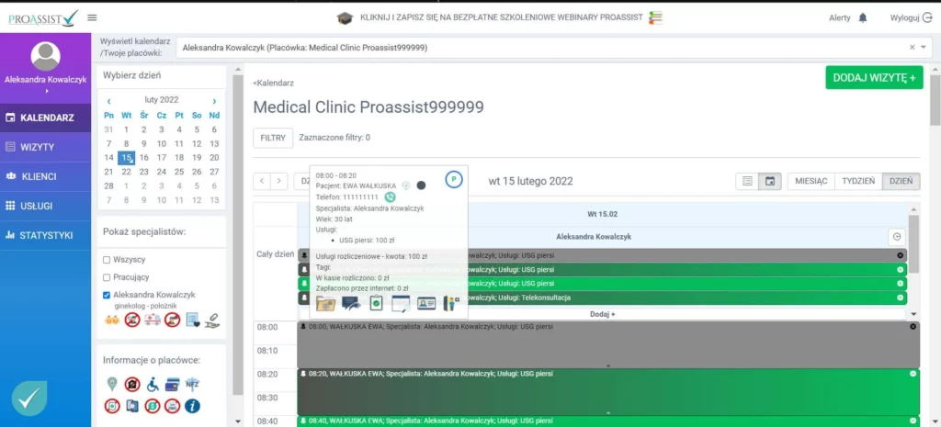Check the Wszyscy specialists checkbox
This screenshot has height=427, width=941.
point(108,260)
